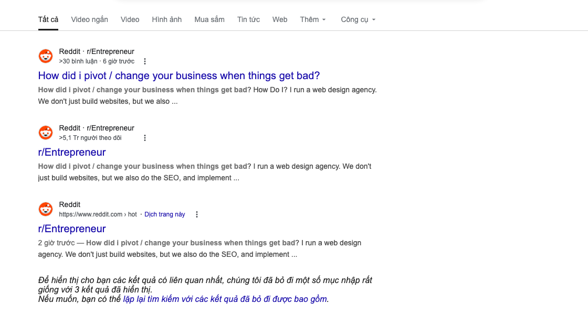Click the Reddit icon on the third result
The image size is (588, 325).
click(x=46, y=209)
